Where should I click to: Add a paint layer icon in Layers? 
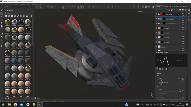click(175, 10)
